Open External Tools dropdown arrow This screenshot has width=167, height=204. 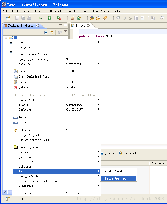(63, 18)
